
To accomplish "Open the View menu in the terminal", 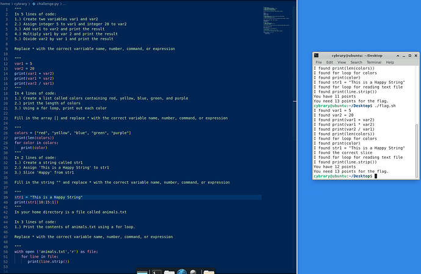I will 342,62.
